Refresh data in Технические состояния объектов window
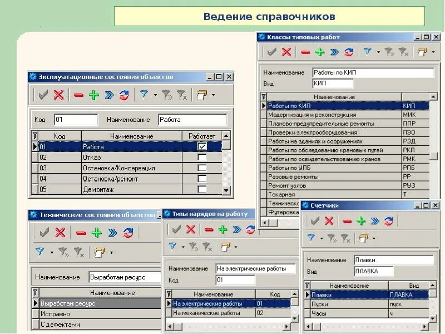 point(128,233)
